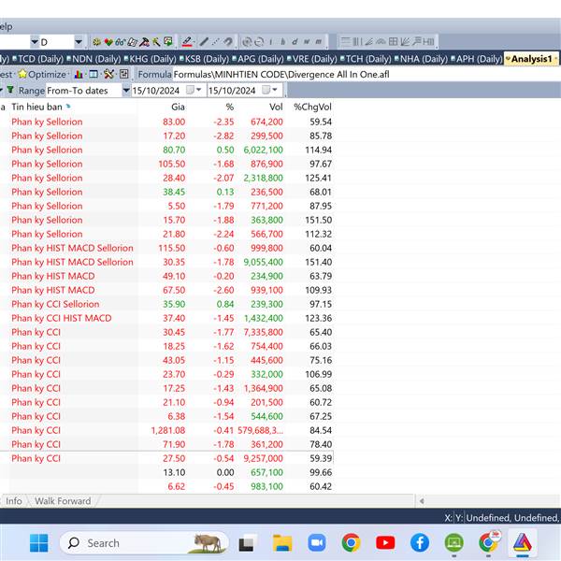Click the arc/cycles icon in right toolbar

tap(381, 42)
